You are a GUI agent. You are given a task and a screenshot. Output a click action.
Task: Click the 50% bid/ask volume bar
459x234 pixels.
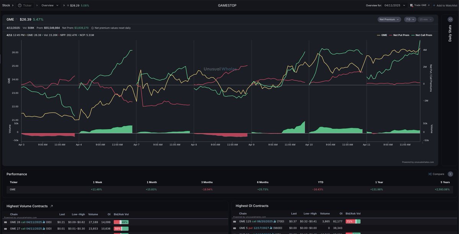[121, 229]
